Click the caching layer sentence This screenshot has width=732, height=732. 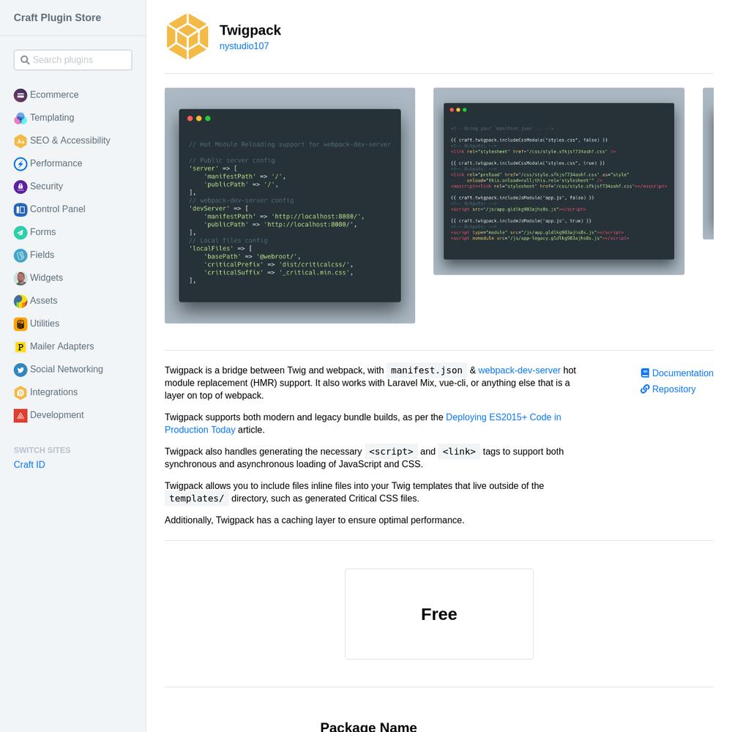pos(315,520)
